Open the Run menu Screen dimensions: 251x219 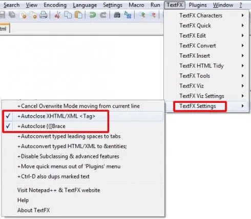pyautogui.click(x=155, y=5)
